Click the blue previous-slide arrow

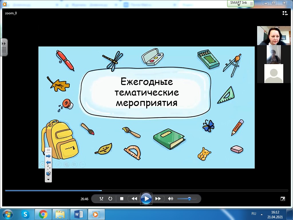[x=48, y=162]
